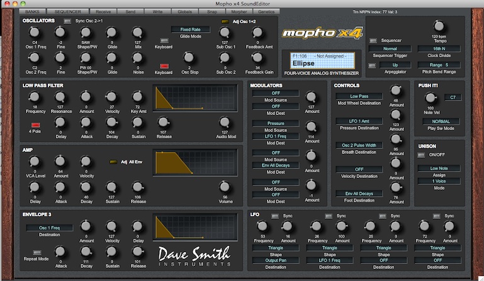Open Envelope 3 Osc 1 Freq Destination dropdown

point(49,228)
